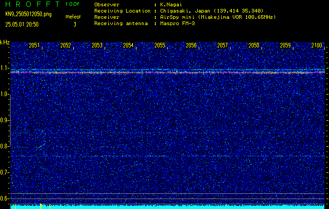
Task: Click the 2059 time marker
Action: click(286, 45)
